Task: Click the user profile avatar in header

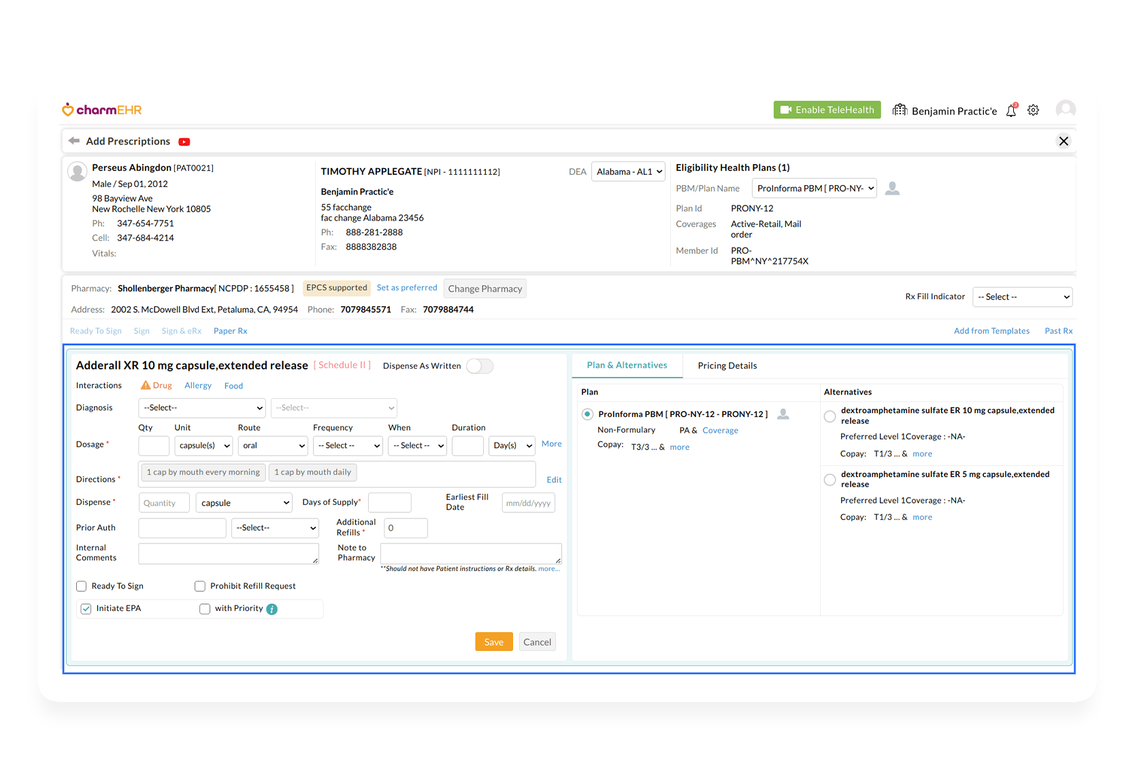Action: point(1065,110)
